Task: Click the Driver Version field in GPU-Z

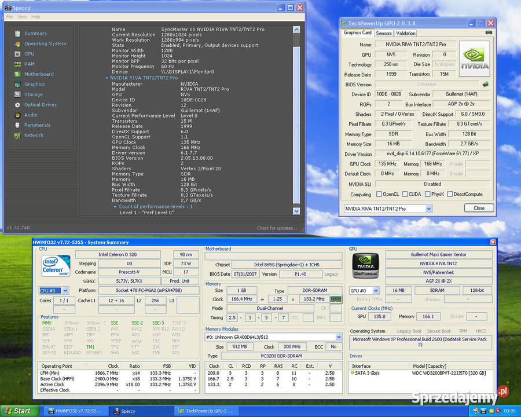Action: point(432,153)
